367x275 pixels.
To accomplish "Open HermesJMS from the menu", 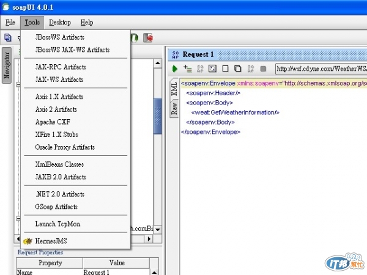I will coord(76,241).
